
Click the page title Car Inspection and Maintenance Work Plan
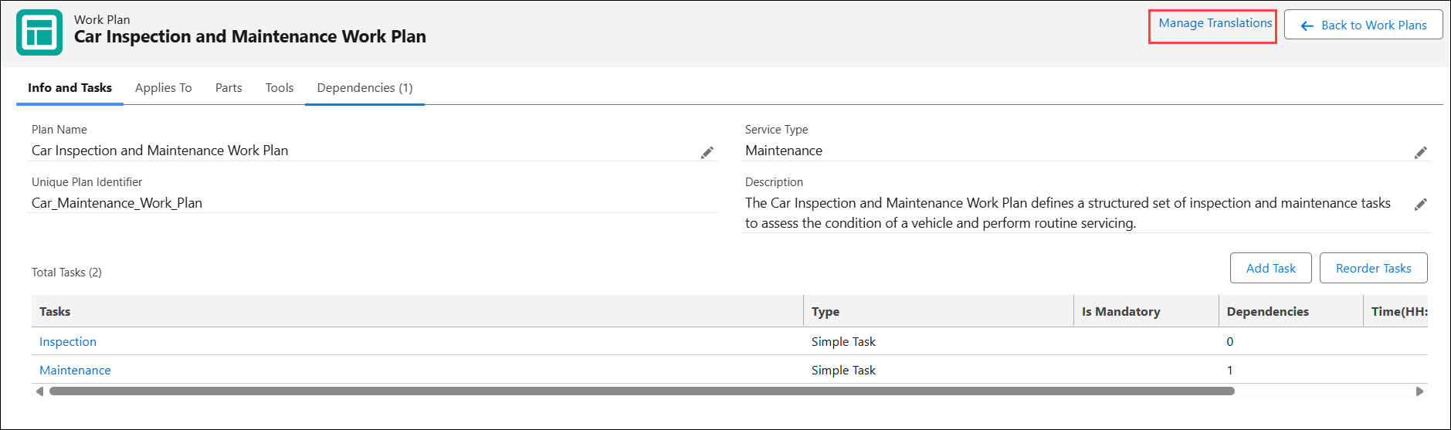(x=250, y=36)
